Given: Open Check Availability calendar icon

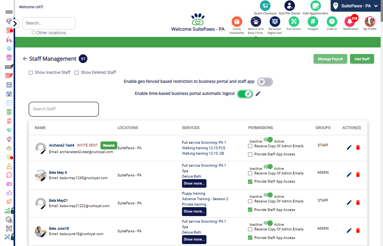Looking at the screenshot, I should click(237, 22).
